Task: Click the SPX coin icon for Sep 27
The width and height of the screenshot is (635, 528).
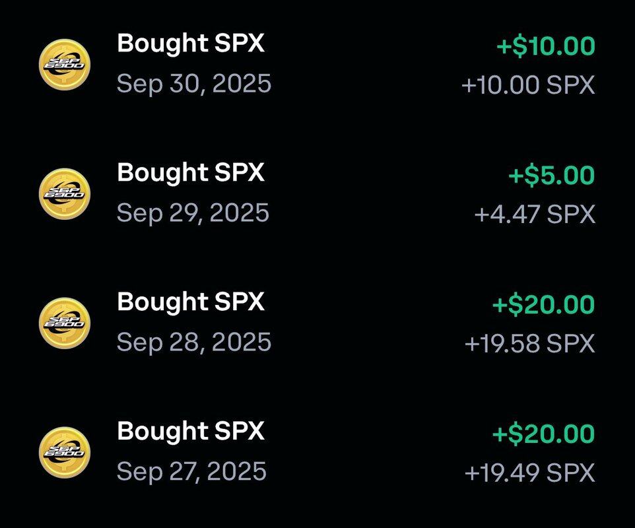Action: pyautogui.click(x=64, y=453)
